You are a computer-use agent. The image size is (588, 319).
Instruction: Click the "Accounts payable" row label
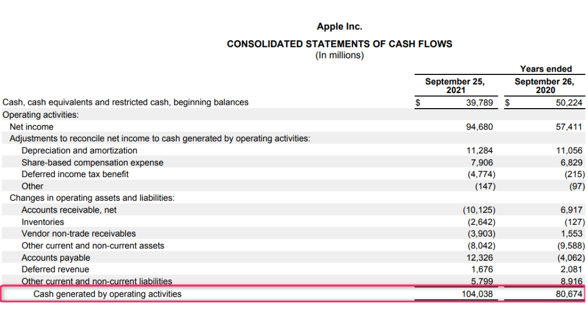pyautogui.click(x=56, y=257)
